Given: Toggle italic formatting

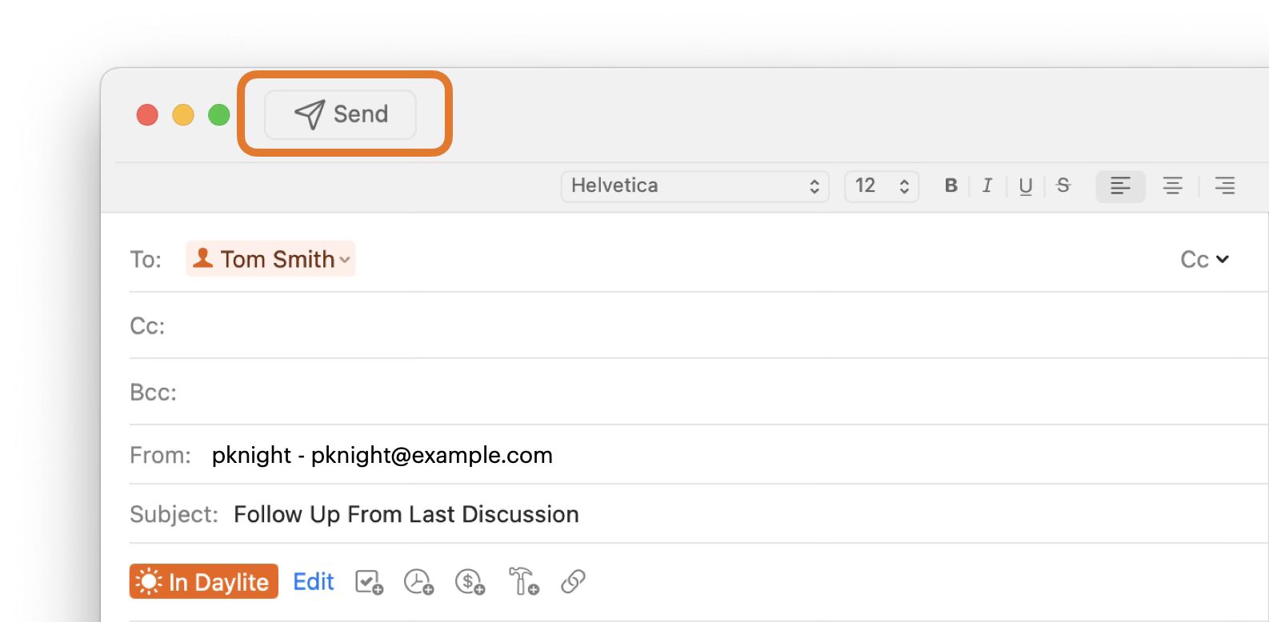Looking at the screenshot, I should (x=987, y=186).
